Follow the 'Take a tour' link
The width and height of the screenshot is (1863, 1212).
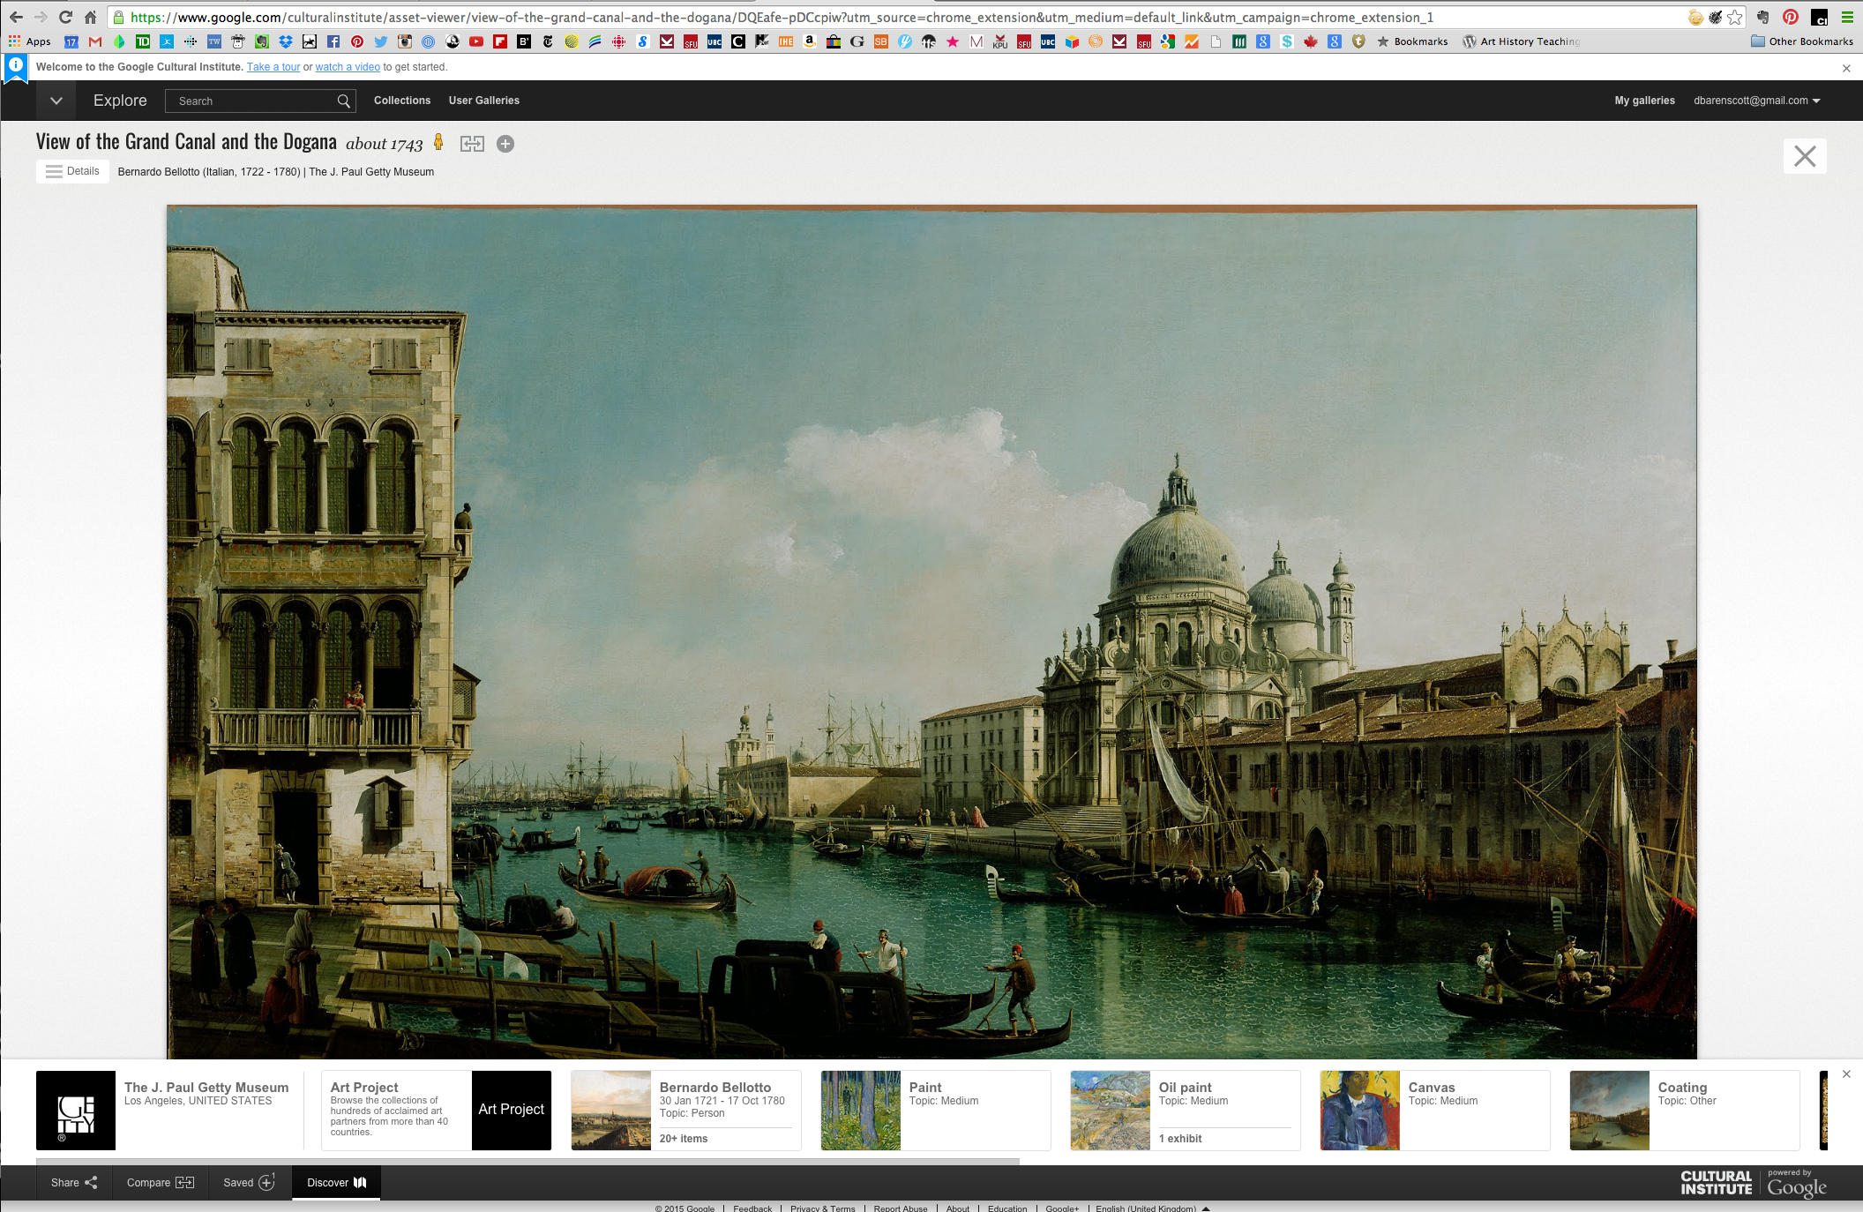[273, 67]
